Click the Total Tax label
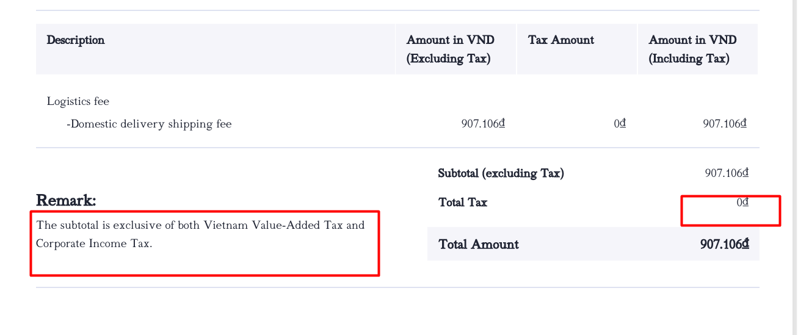Viewport: 798px width, 335px height. [x=463, y=203]
